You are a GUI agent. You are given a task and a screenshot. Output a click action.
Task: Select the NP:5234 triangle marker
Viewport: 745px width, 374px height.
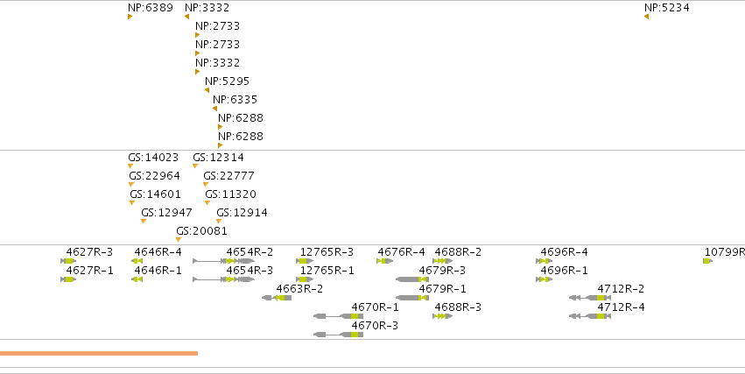click(646, 17)
